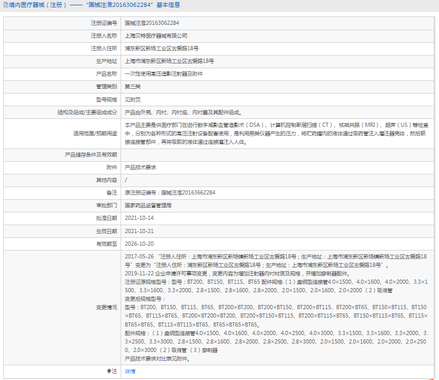The width and height of the screenshot is (439, 380).
Task: Click the 型号规格 label
Action: coord(106,99)
